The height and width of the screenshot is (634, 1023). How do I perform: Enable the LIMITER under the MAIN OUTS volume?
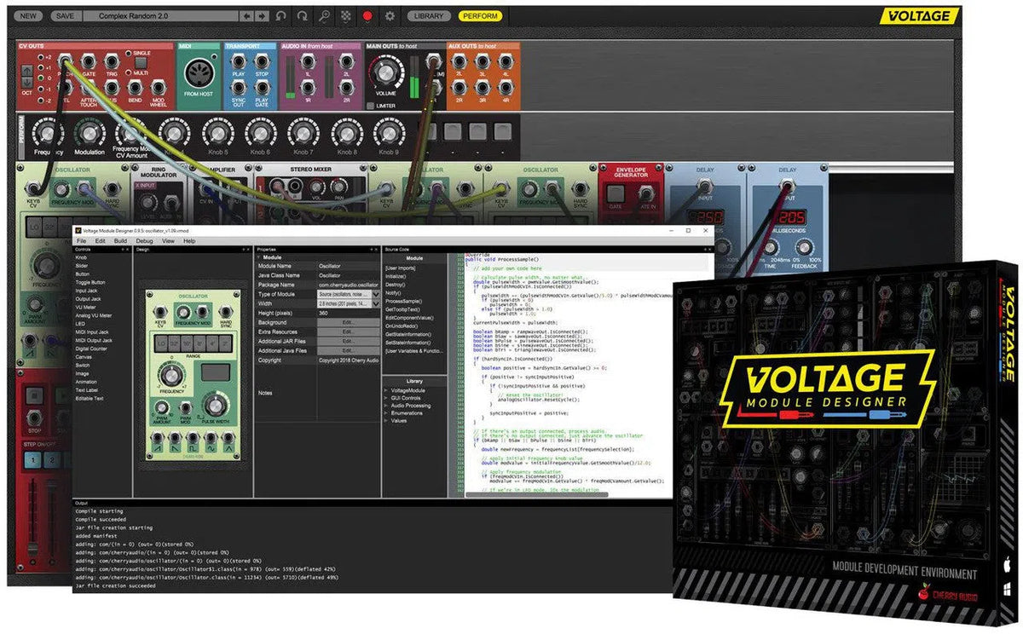coord(371,104)
